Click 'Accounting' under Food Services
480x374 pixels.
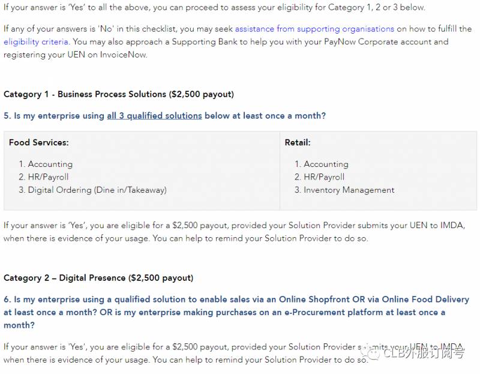[50, 164]
